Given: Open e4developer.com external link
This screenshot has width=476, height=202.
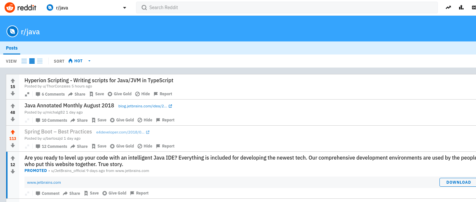Looking at the screenshot, I should (x=123, y=132).
